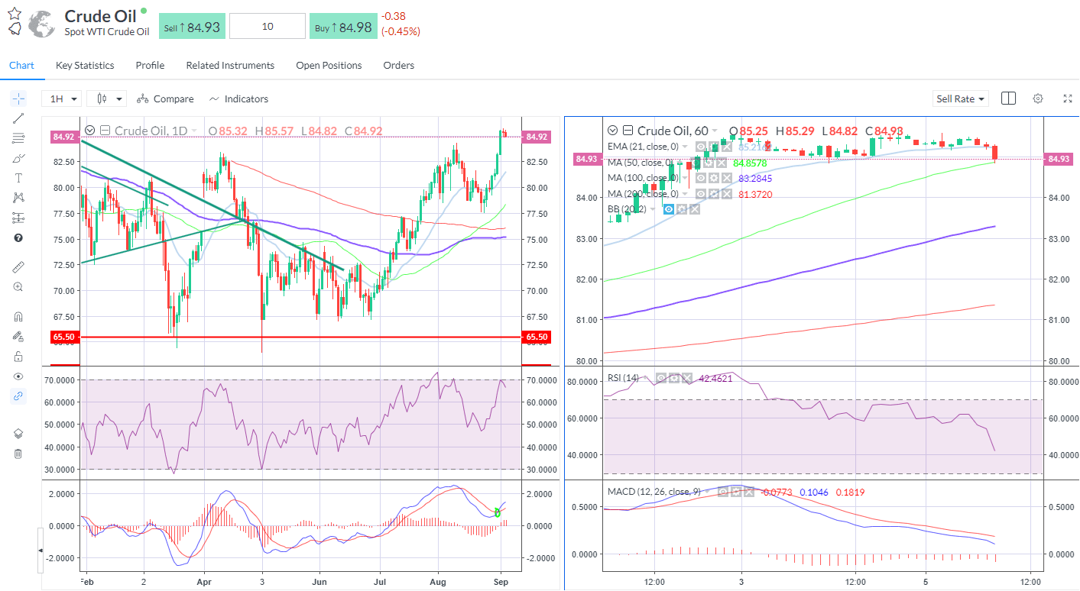1080x591 pixels.
Task: Collapse indicator legend on 1D chart
Action: coord(90,131)
